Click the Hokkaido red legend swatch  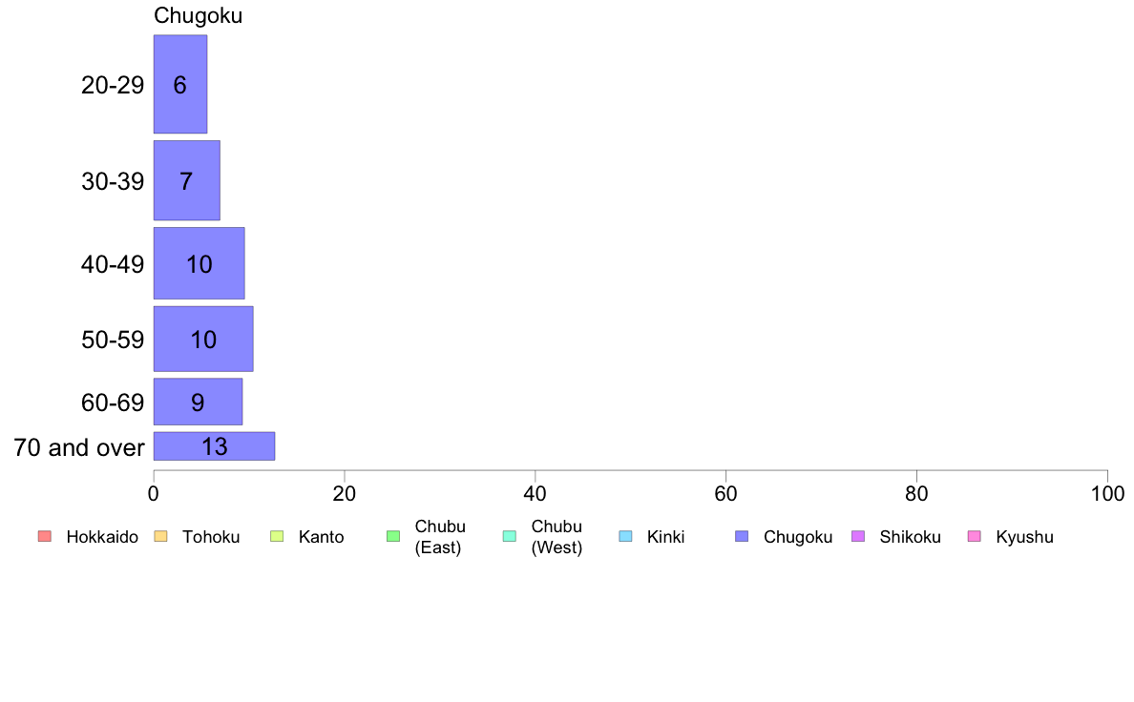pyautogui.click(x=45, y=536)
